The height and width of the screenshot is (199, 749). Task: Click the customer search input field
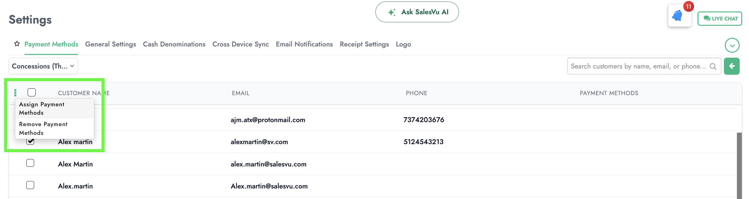click(638, 66)
